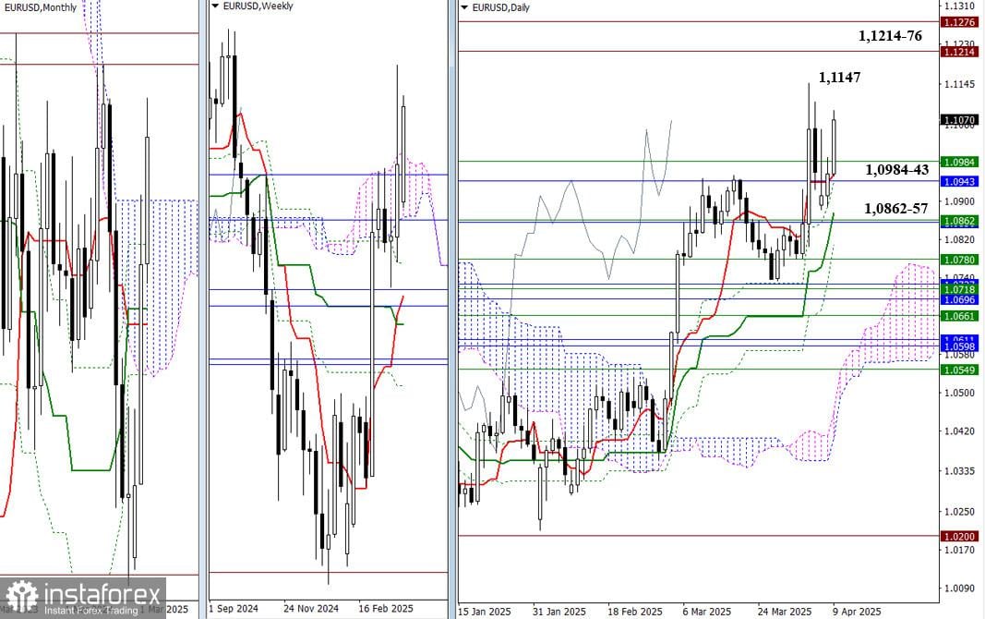Click the 1.1310 price scale value

tap(959, 6)
